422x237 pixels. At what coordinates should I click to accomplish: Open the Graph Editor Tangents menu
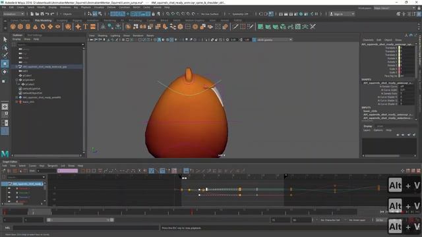[x=53, y=166]
